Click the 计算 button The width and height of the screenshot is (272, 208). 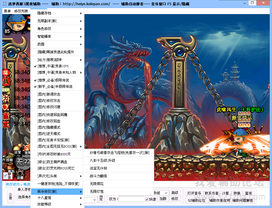pyautogui.click(x=226, y=193)
